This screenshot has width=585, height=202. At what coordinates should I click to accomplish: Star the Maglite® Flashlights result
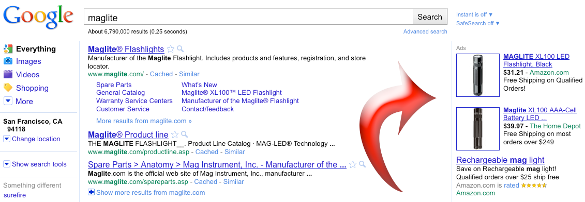click(171, 49)
